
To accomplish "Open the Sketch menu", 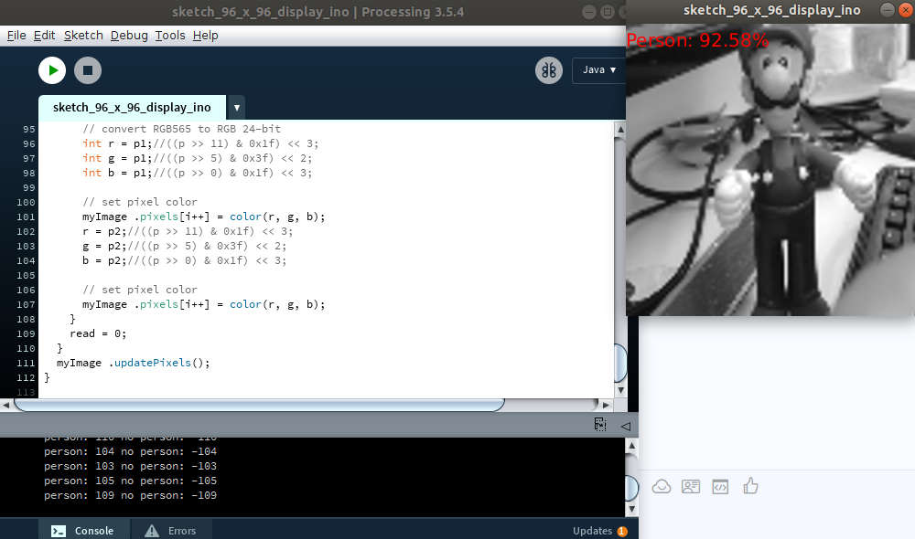I will pos(83,36).
